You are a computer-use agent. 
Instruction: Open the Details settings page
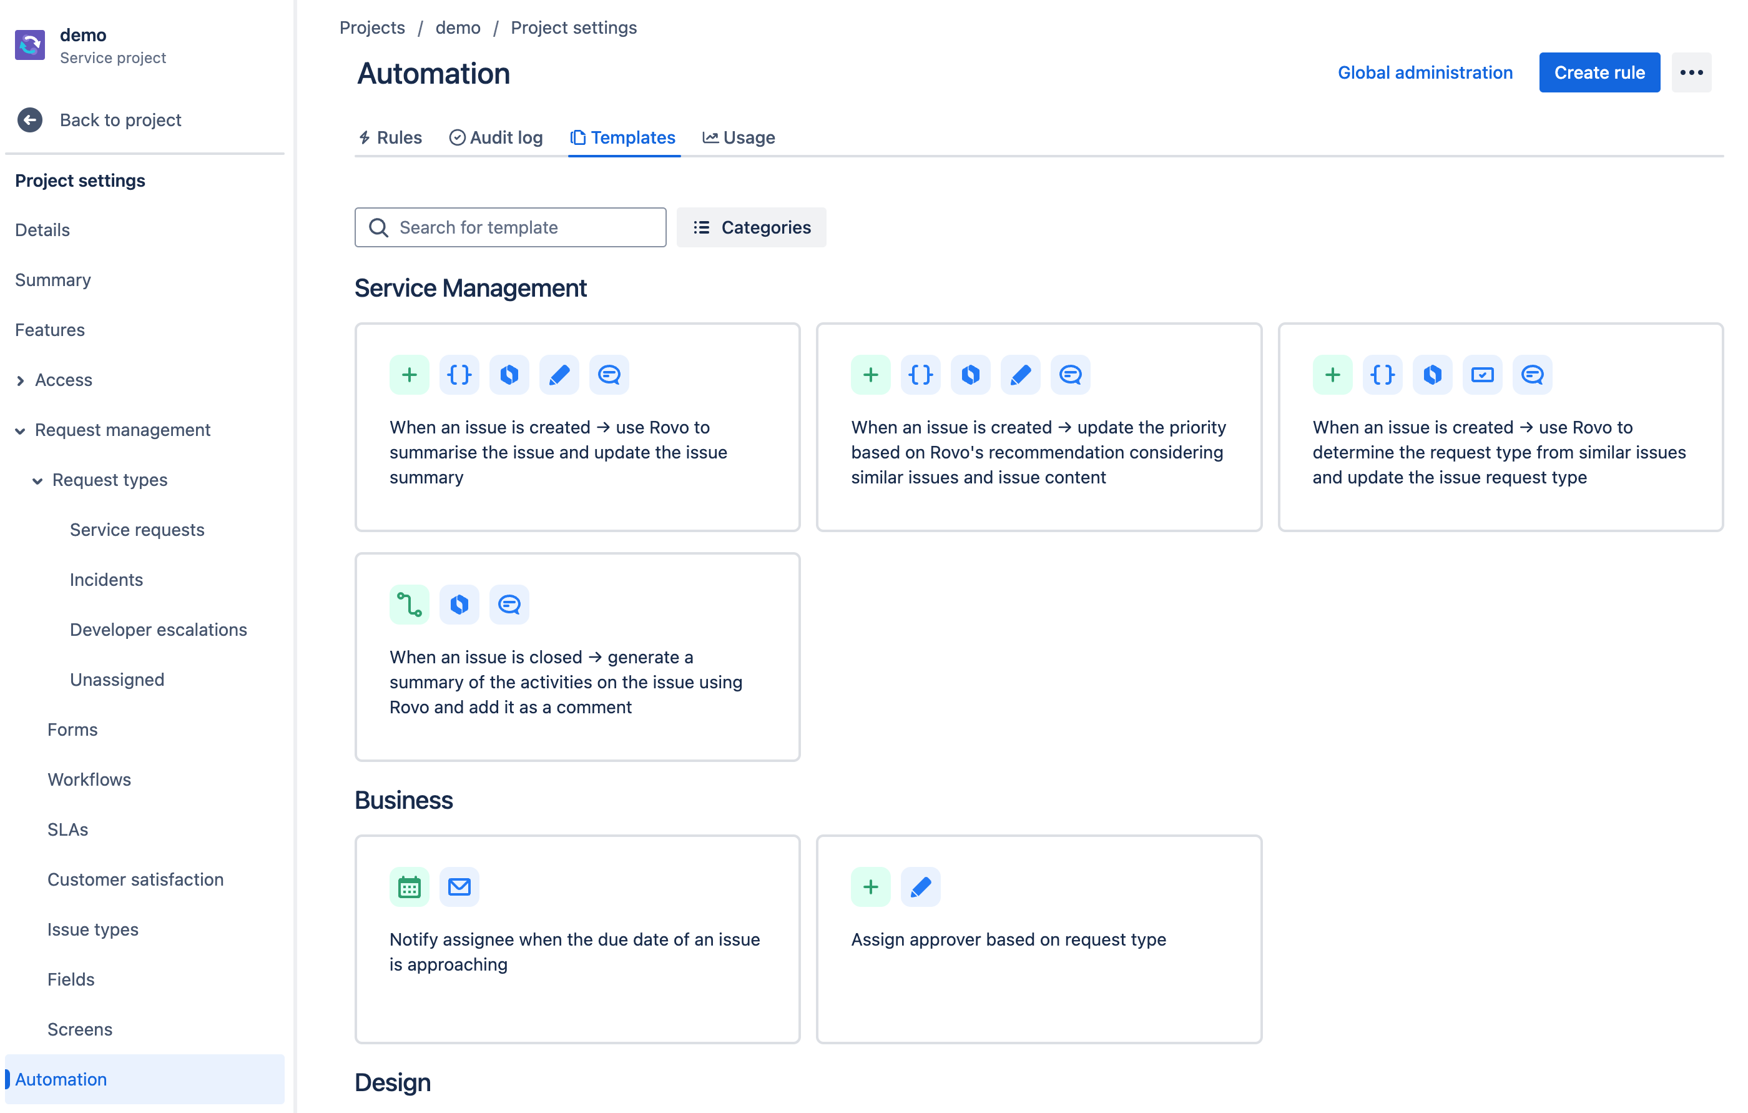42,230
